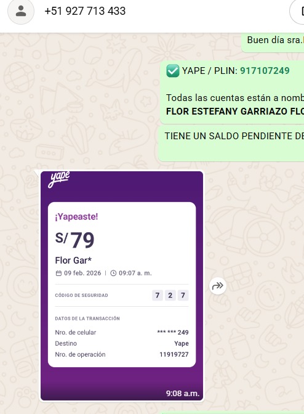Click the Yape logo on the receipt

(59, 179)
